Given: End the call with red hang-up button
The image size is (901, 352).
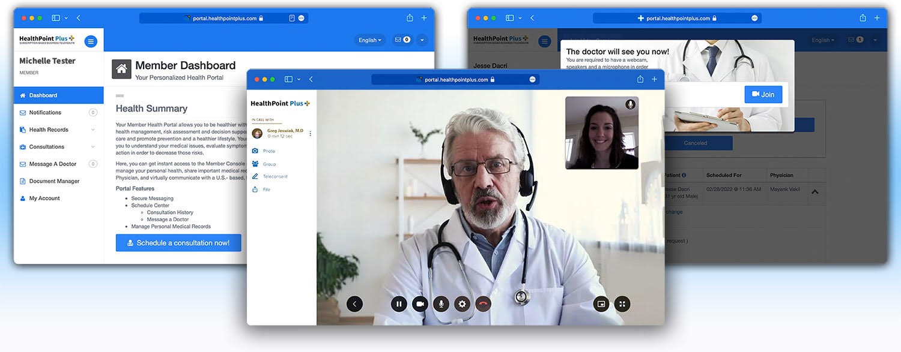Looking at the screenshot, I should click(x=483, y=304).
